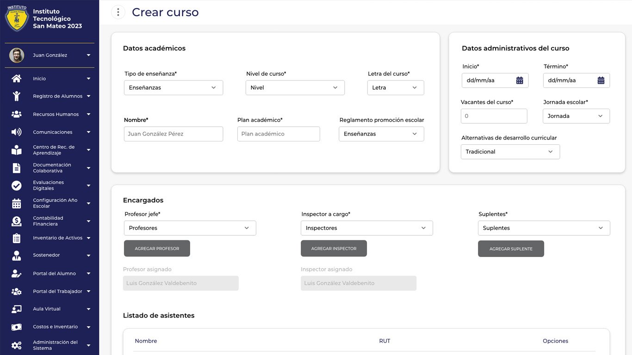Click the Evaluaciones Digitales checkmark icon
The image size is (632, 355).
(17, 185)
